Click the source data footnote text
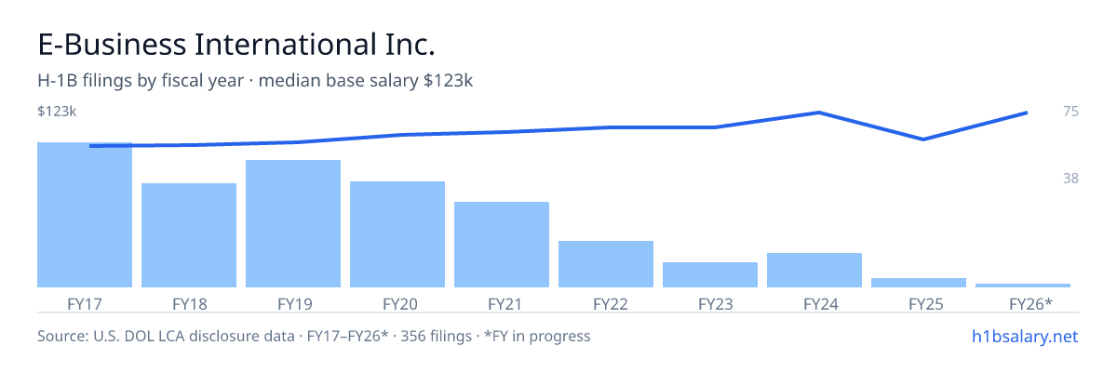 [x=314, y=336]
